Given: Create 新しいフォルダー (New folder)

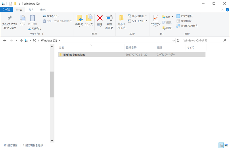Looking at the screenshot, I should (121, 22).
